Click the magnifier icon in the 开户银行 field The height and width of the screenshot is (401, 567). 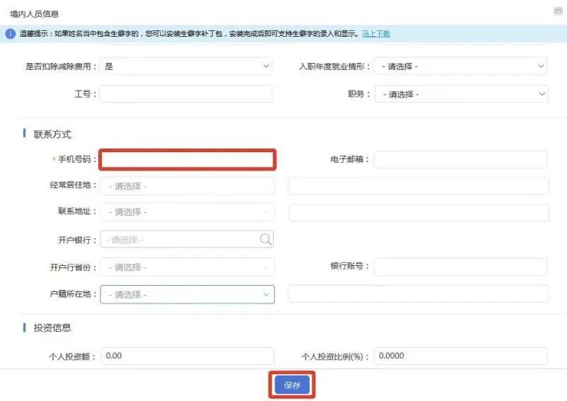(x=265, y=239)
